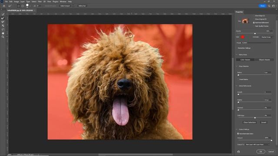The width and height of the screenshot is (278, 156).
Task: Select the Refine Edge Brush tool
Action: coord(3,18)
